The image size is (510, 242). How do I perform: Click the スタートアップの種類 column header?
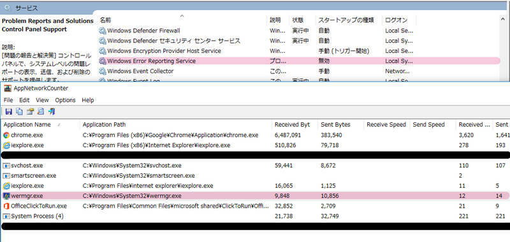349,20
